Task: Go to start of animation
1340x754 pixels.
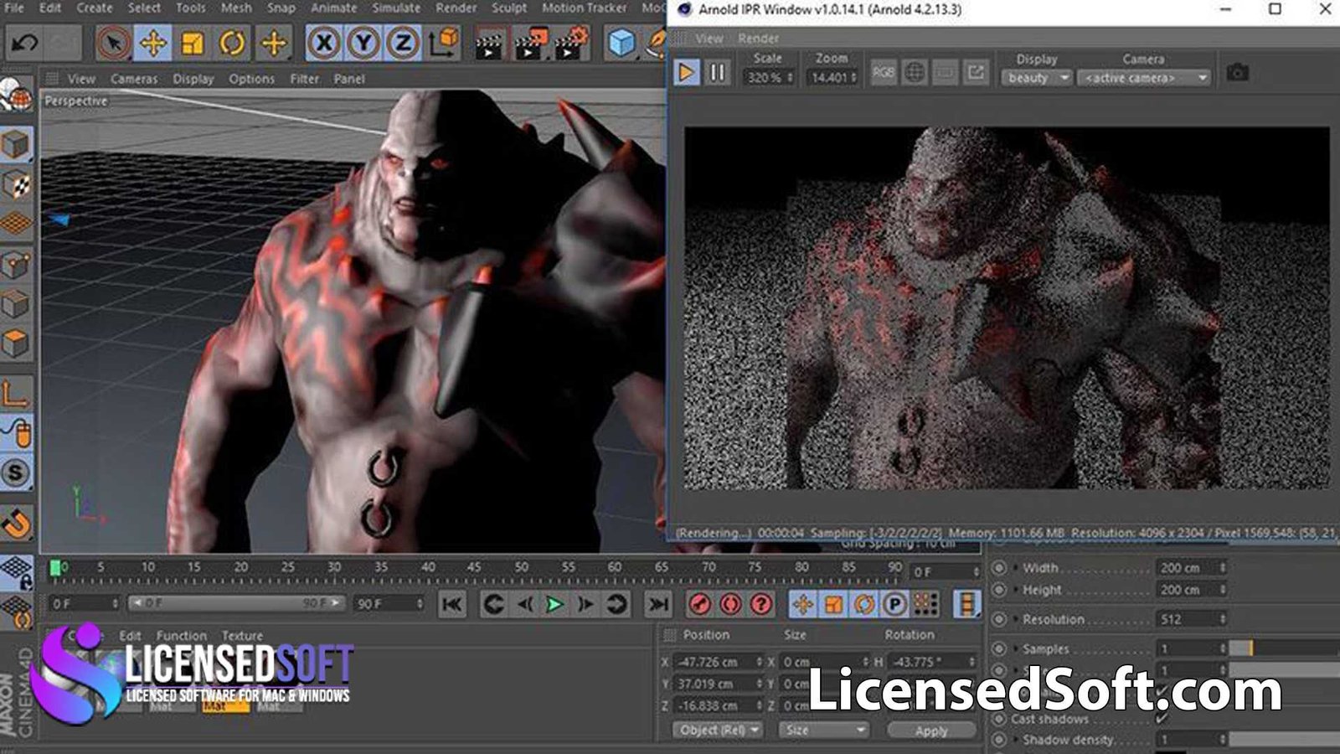Action: click(x=452, y=604)
